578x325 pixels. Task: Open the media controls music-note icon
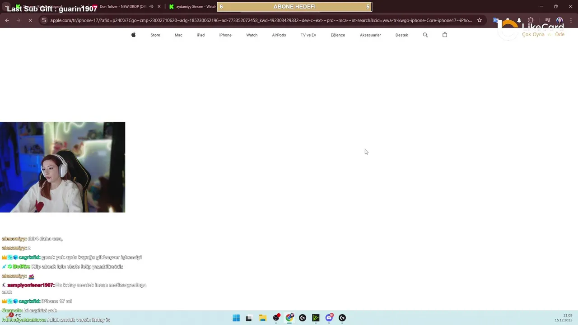(x=548, y=20)
